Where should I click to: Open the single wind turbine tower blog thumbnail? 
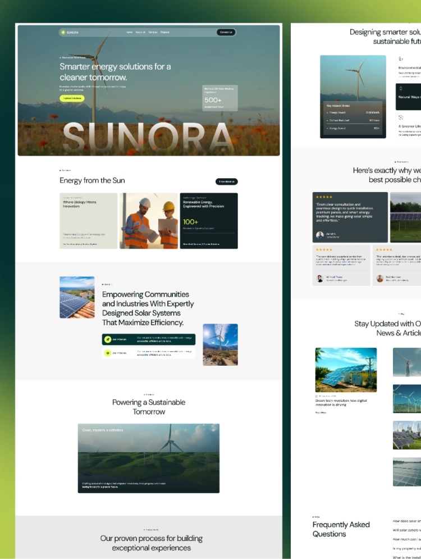(407, 362)
